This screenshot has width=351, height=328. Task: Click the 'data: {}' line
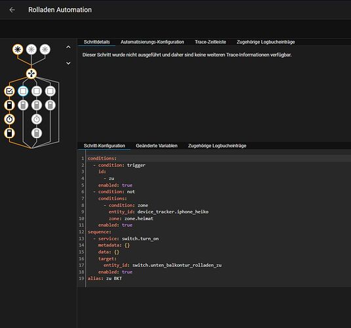point(108,252)
